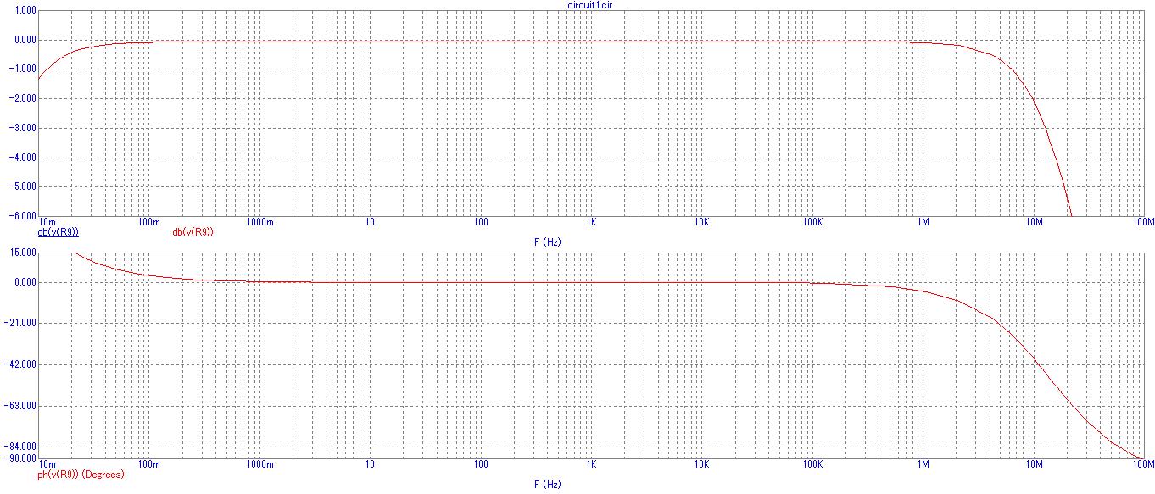Select the -4.000 gain axis value
1155x494 pixels.
24,157
